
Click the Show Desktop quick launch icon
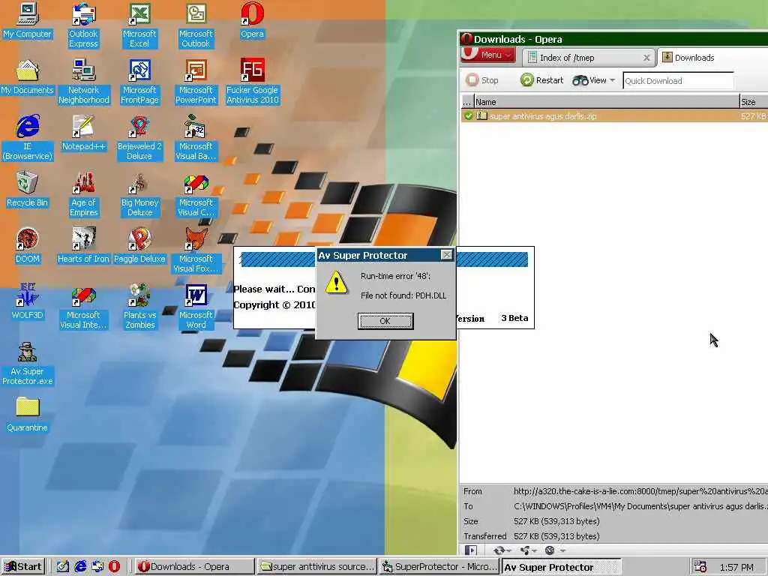63,567
